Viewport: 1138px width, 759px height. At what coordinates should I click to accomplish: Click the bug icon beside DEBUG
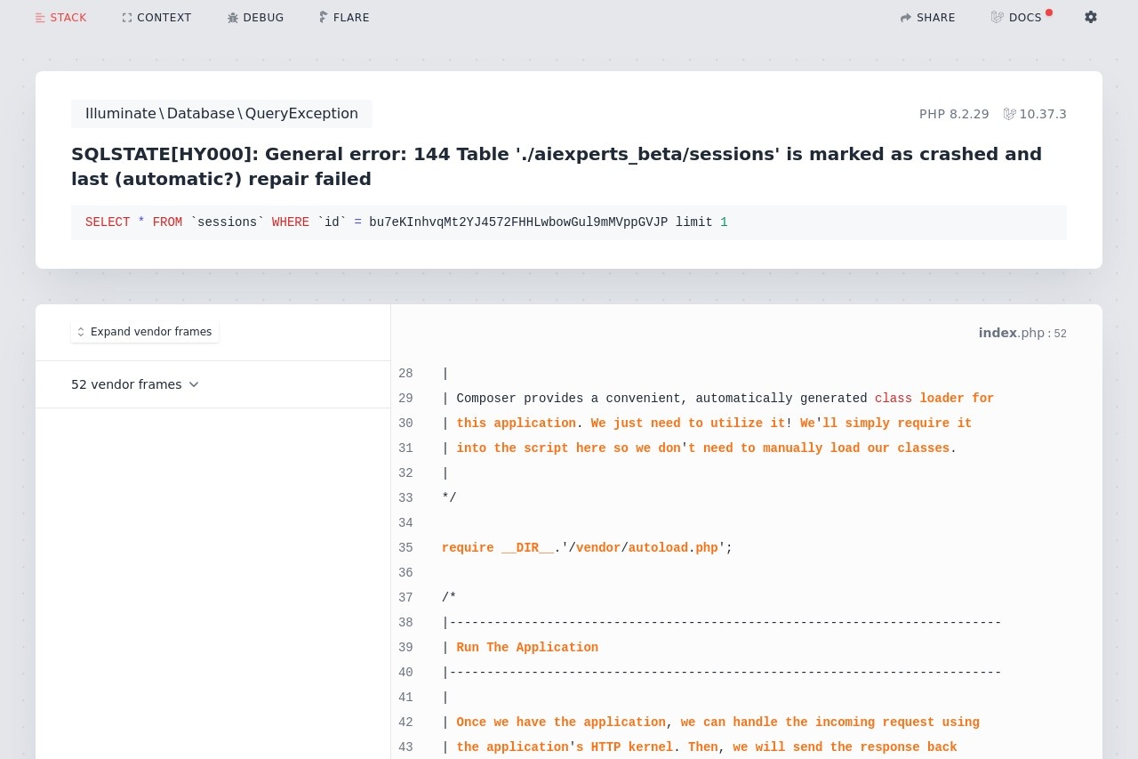point(233,18)
